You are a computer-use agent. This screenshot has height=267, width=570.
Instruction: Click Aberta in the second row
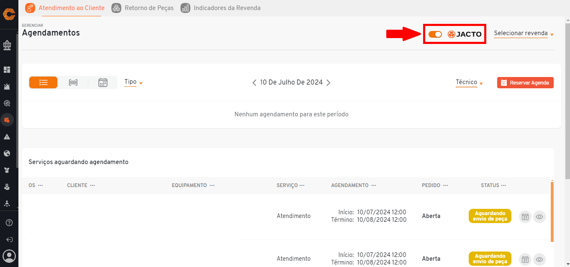(x=431, y=259)
